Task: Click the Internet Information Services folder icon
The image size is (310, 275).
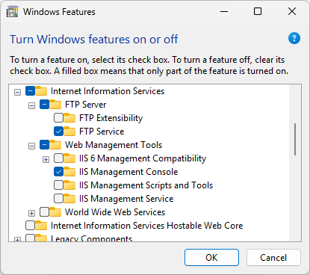Action: [x=41, y=91]
